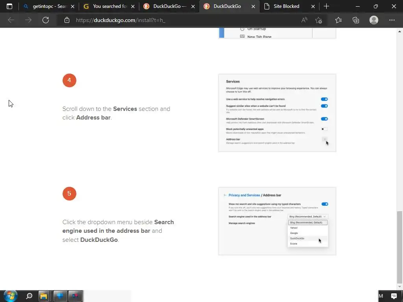Click the partially shown On Startup screenshot
Screen dimensions: 403x302
tap(277, 33)
